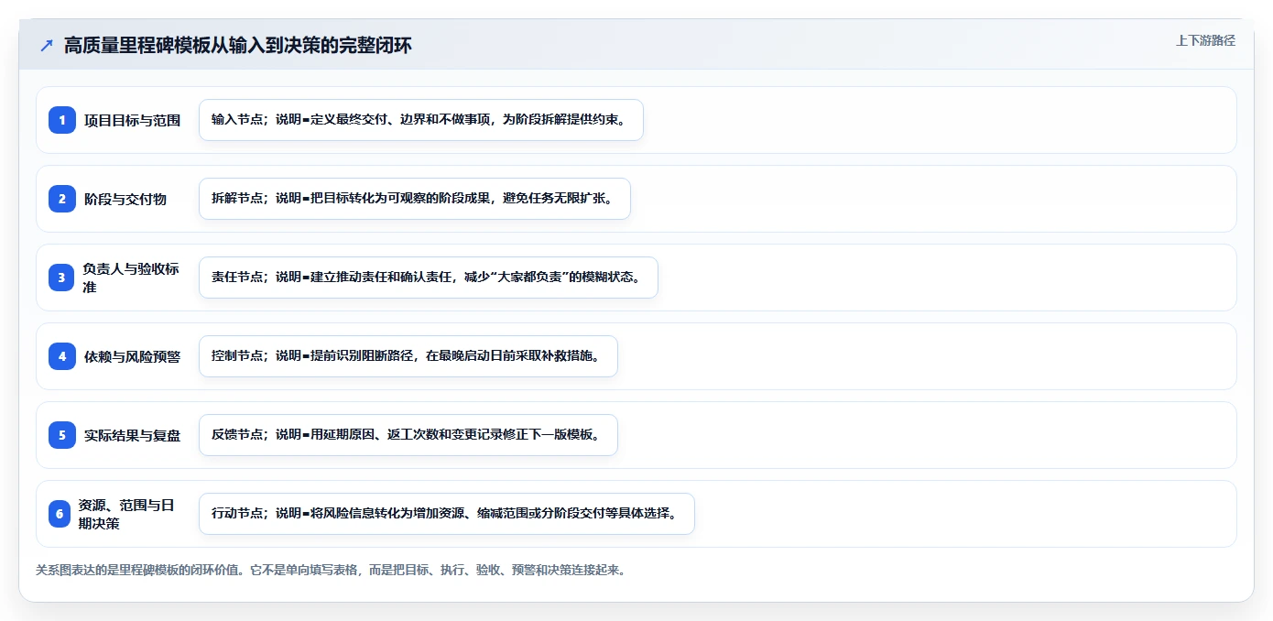
Task: Click the 负责人与验收标准 label
Action: tap(131, 278)
